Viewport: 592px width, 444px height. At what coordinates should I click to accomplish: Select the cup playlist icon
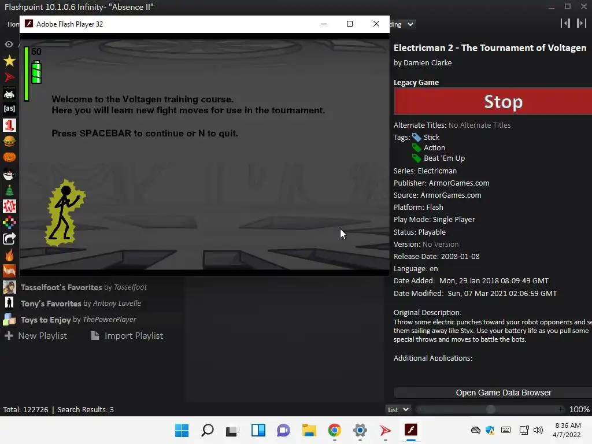[x=9, y=174]
